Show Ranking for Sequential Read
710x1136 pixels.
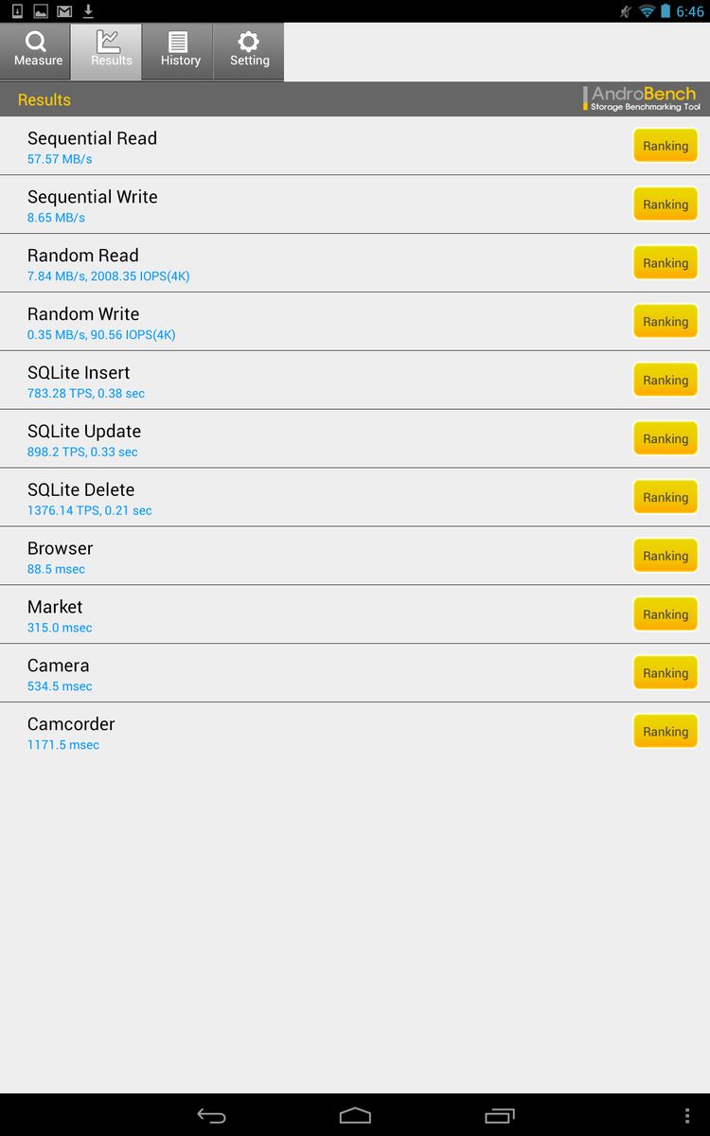[x=665, y=146]
